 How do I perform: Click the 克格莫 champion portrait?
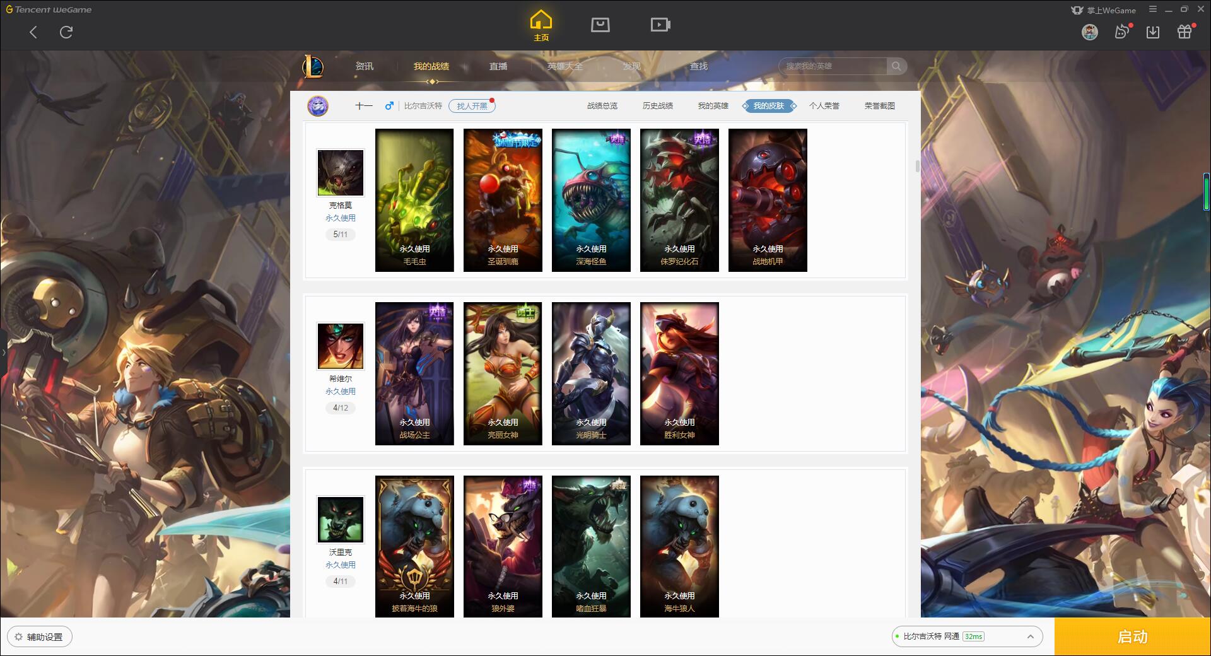341,173
